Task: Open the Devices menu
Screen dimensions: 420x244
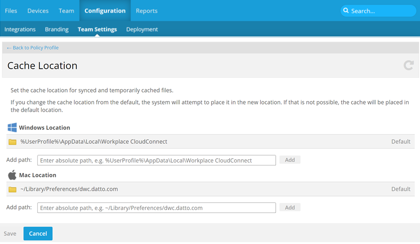Action: point(38,11)
